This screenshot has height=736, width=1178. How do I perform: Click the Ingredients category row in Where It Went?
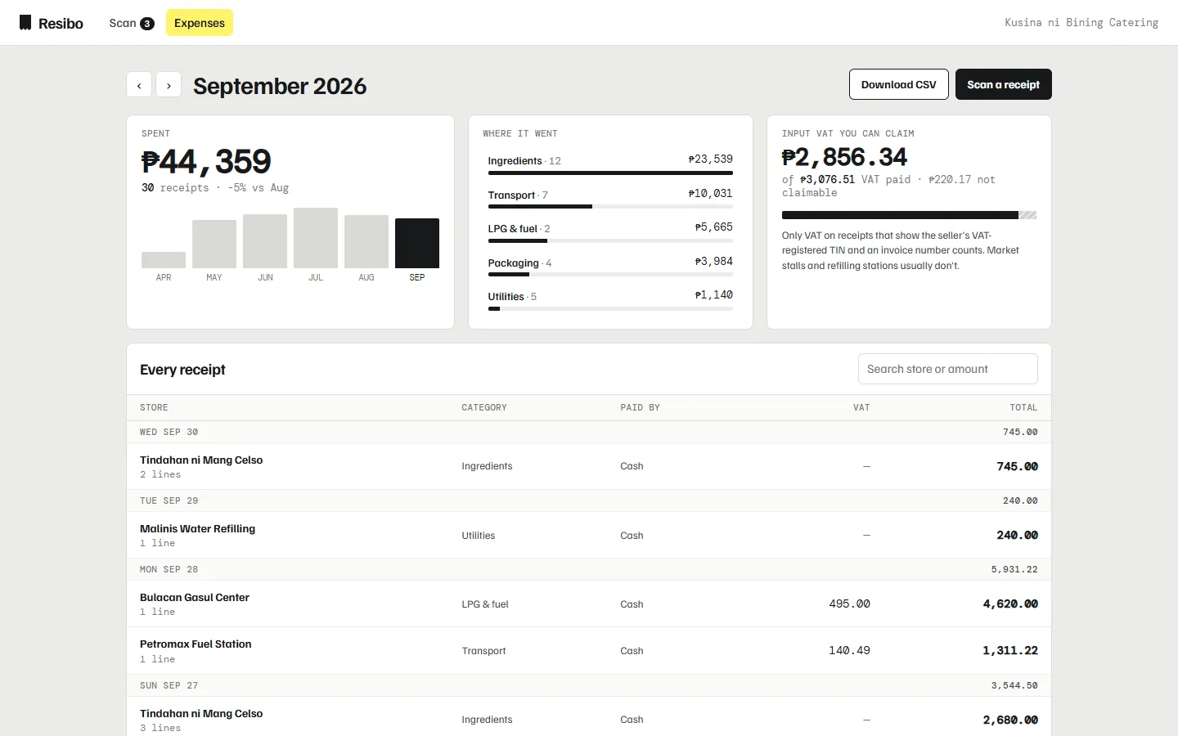coord(610,164)
